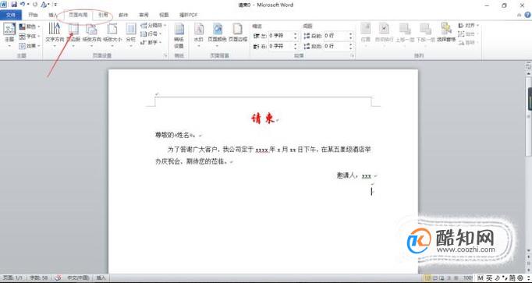Click the Draft Paper Settings (稿纸设置) icon
This screenshot has width=532, height=283.
pyautogui.click(x=179, y=36)
